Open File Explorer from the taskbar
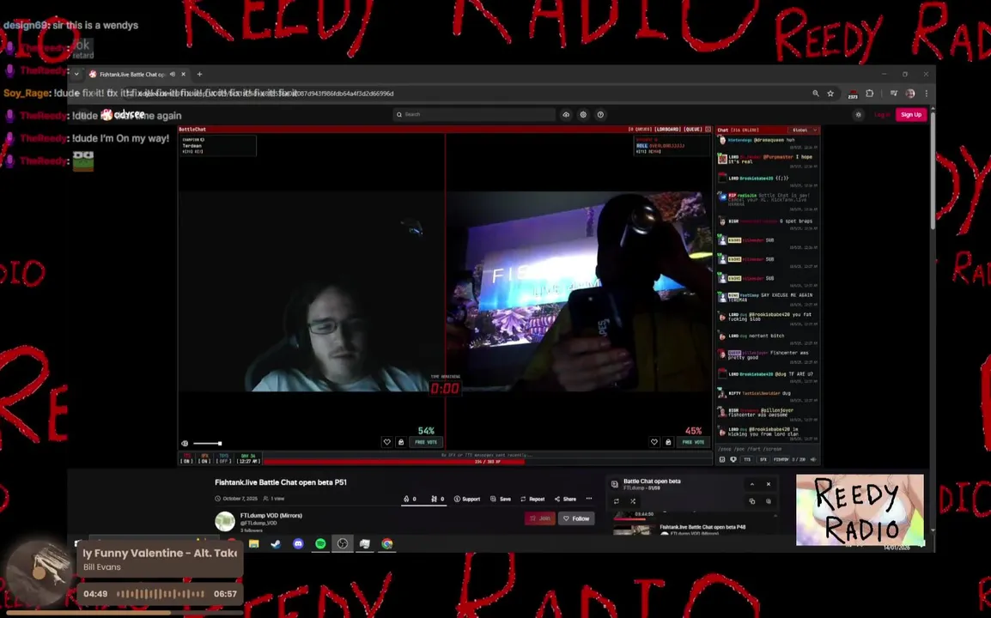 [253, 543]
